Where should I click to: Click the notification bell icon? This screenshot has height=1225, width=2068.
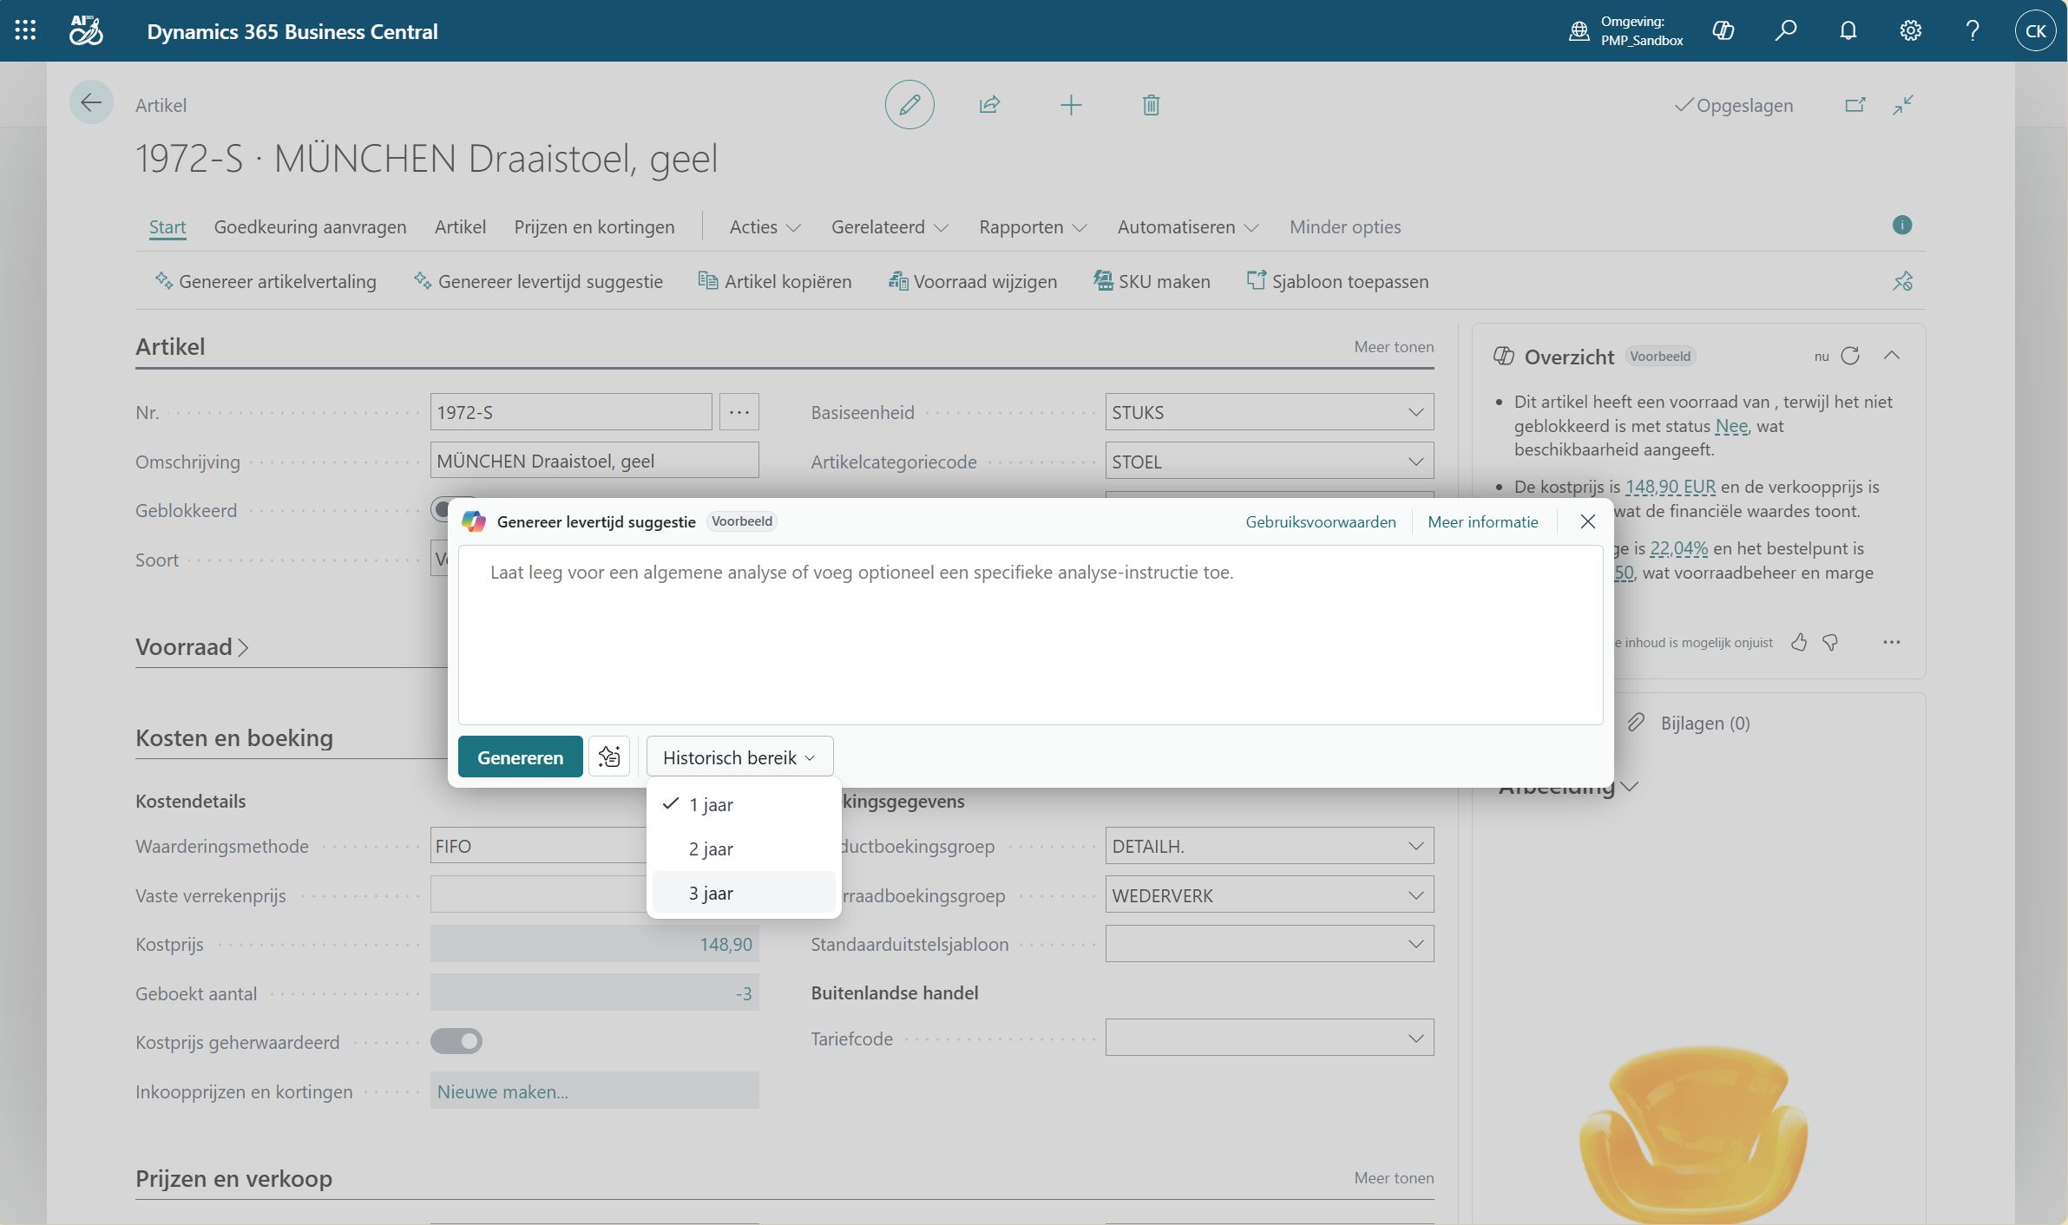coord(1848,31)
